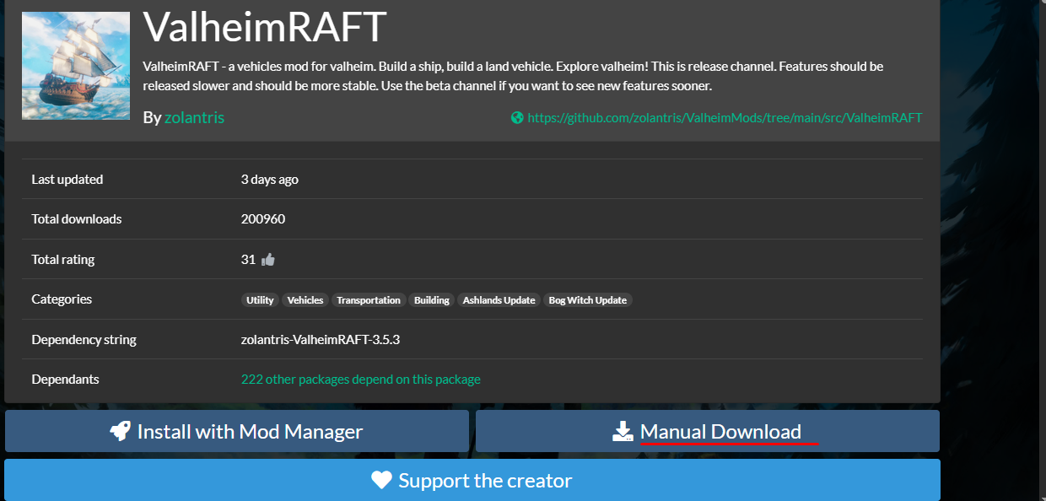Click the heart icon on Support button
1046x501 pixels.
382,481
